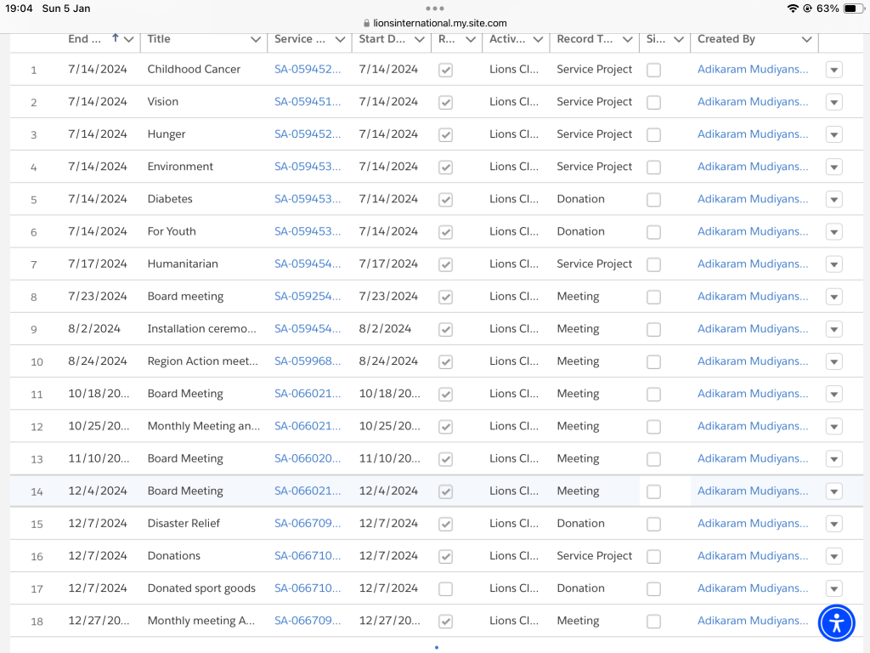Check the Si... box for Humanitarian row

click(x=653, y=264)
